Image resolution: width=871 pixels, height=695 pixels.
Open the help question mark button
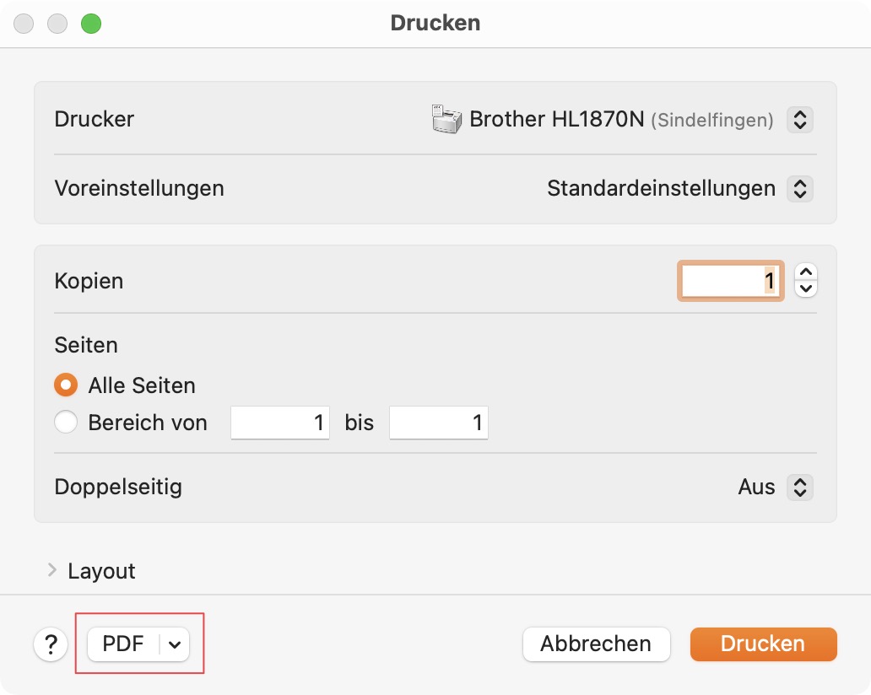pyautogui.click(x=51, y=644)
